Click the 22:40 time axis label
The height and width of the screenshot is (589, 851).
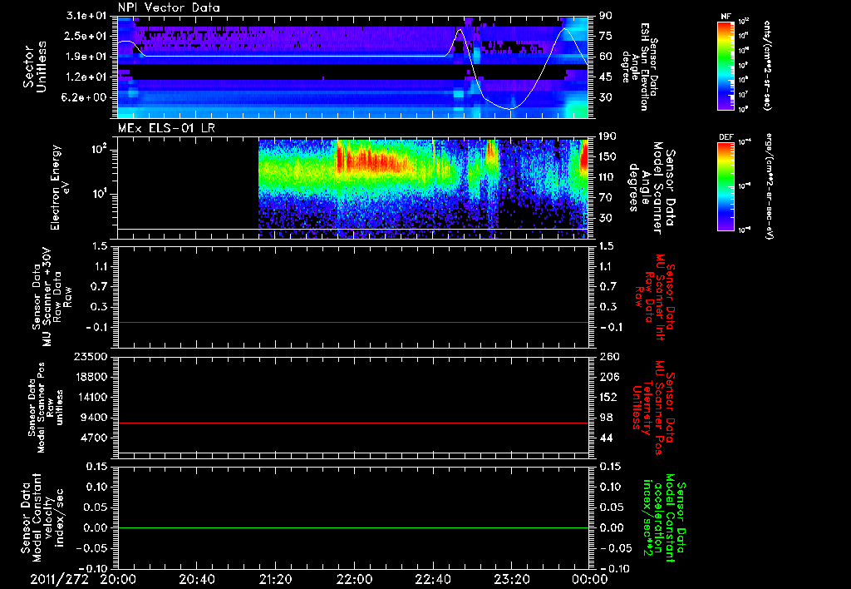point(432,579)
